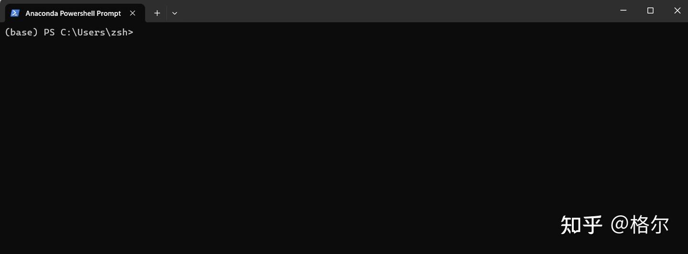Click the word Prompt in the tab title

click(x=109, y=13)
